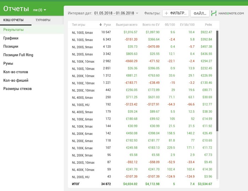Screen dimensions: 248x191
Task: Click the $1,016.57 winnings cell
Action: point(130,32)
